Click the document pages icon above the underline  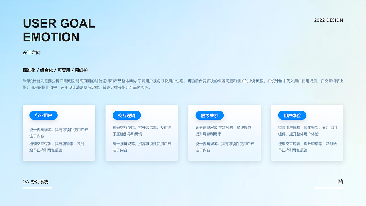tap(340, 181)
